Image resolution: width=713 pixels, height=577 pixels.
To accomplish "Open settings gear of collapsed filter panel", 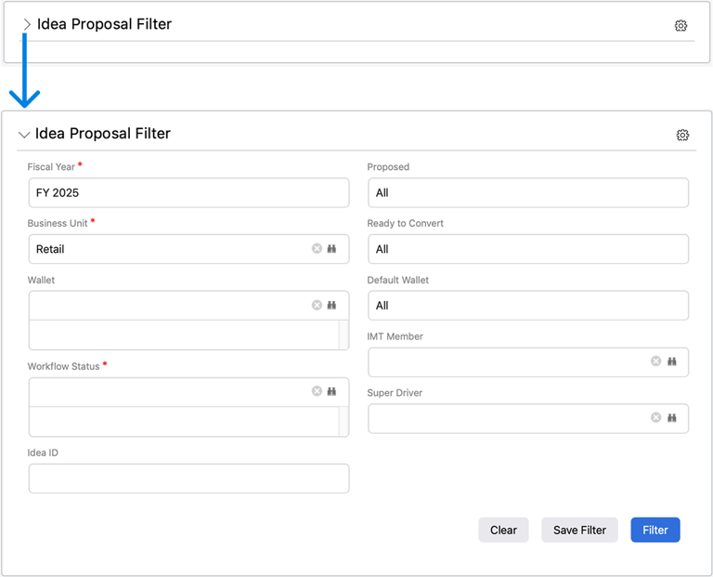I will (x=681, y=26).
